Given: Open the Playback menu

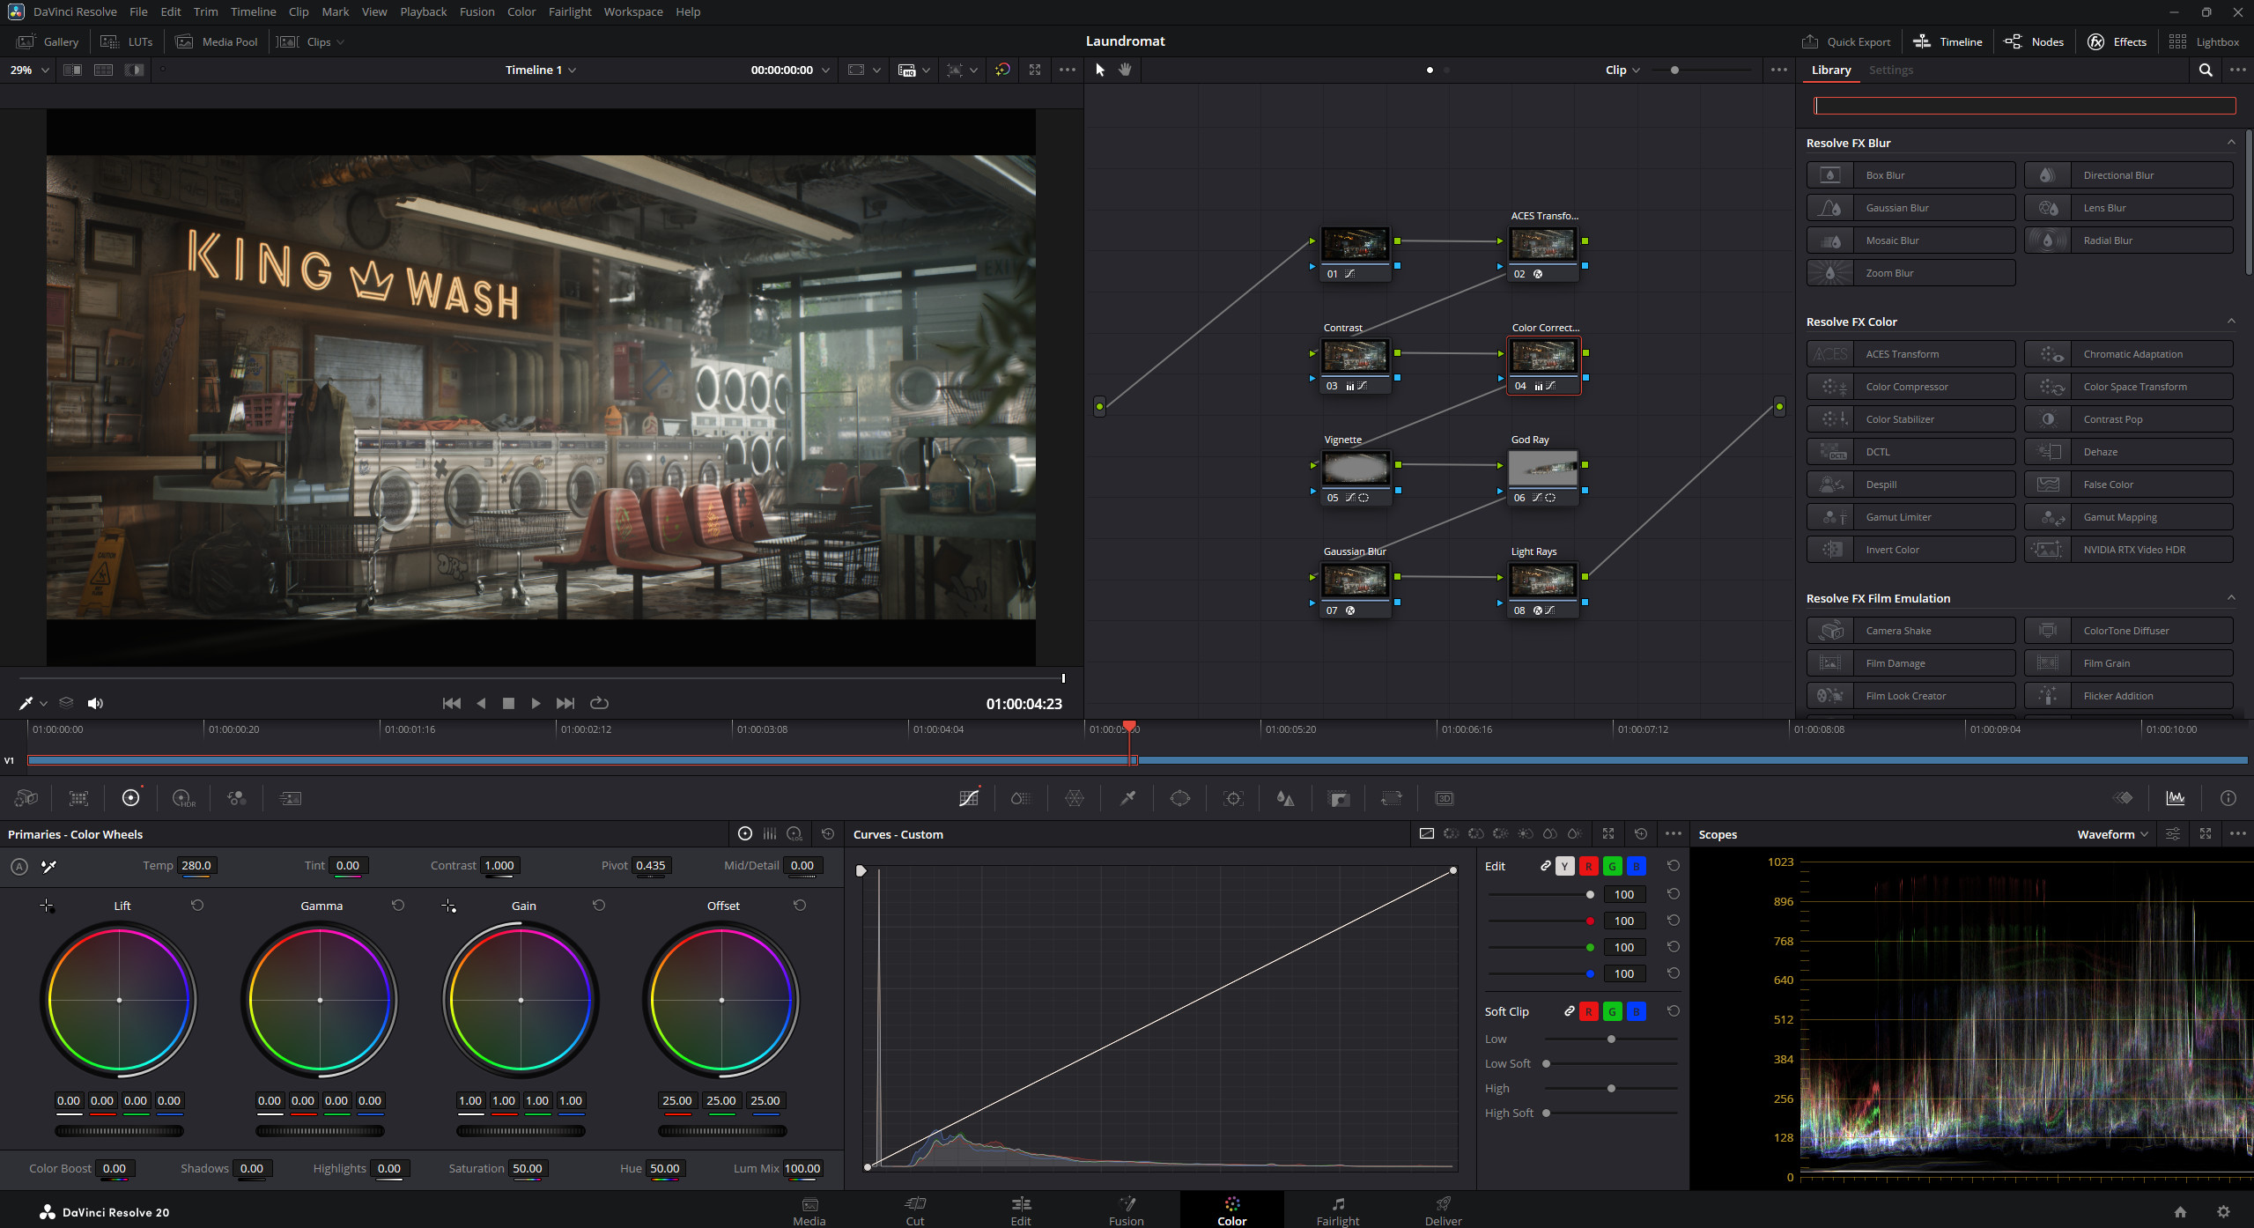Looking at the screenshot, I should click(423, 11).
